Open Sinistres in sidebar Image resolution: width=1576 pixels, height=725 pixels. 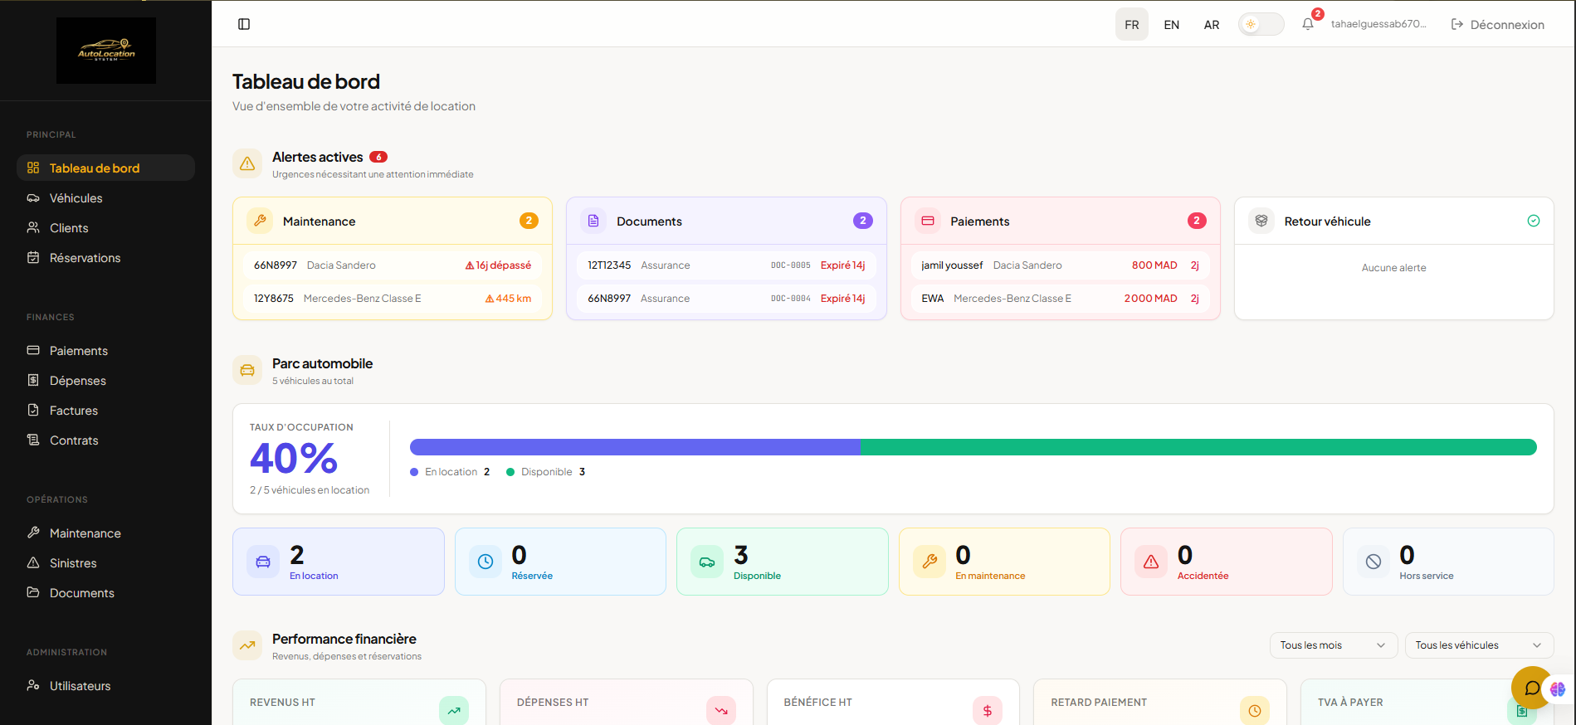tap(105, 563)
